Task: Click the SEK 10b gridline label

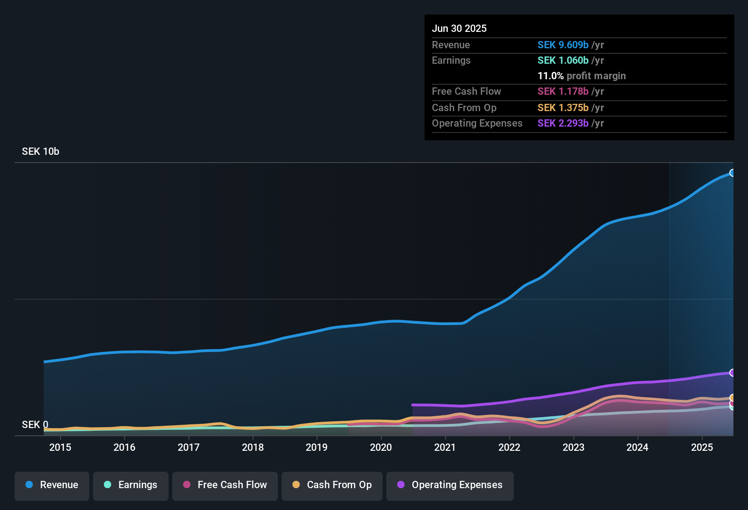Action: (40, 151)
